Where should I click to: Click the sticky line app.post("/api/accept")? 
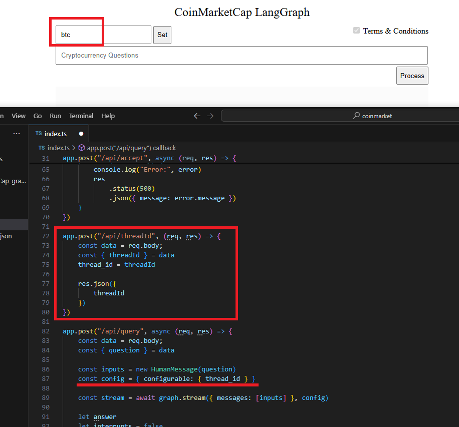149,158
